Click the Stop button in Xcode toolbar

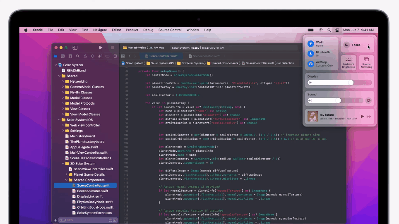112,48
